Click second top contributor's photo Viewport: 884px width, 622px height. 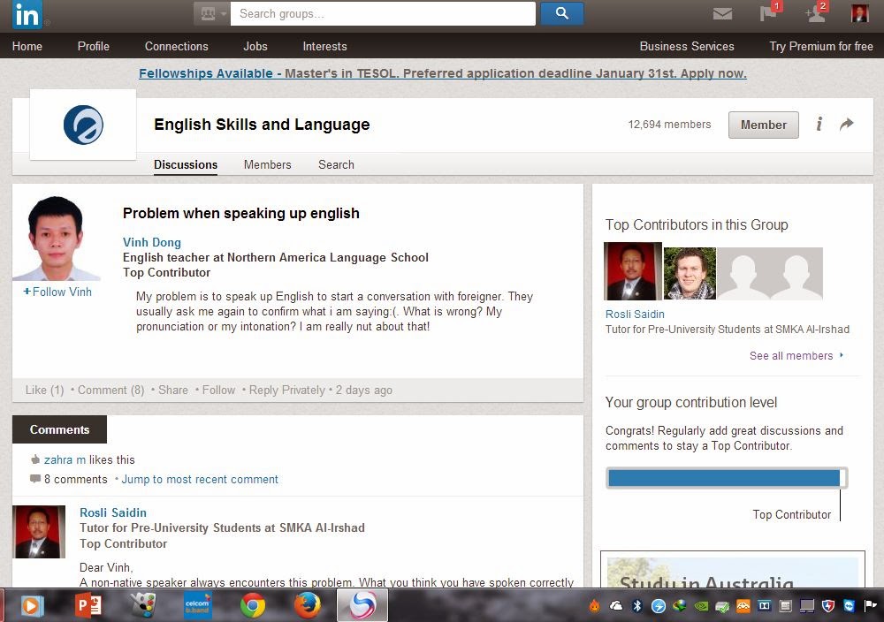coord(690,273)
